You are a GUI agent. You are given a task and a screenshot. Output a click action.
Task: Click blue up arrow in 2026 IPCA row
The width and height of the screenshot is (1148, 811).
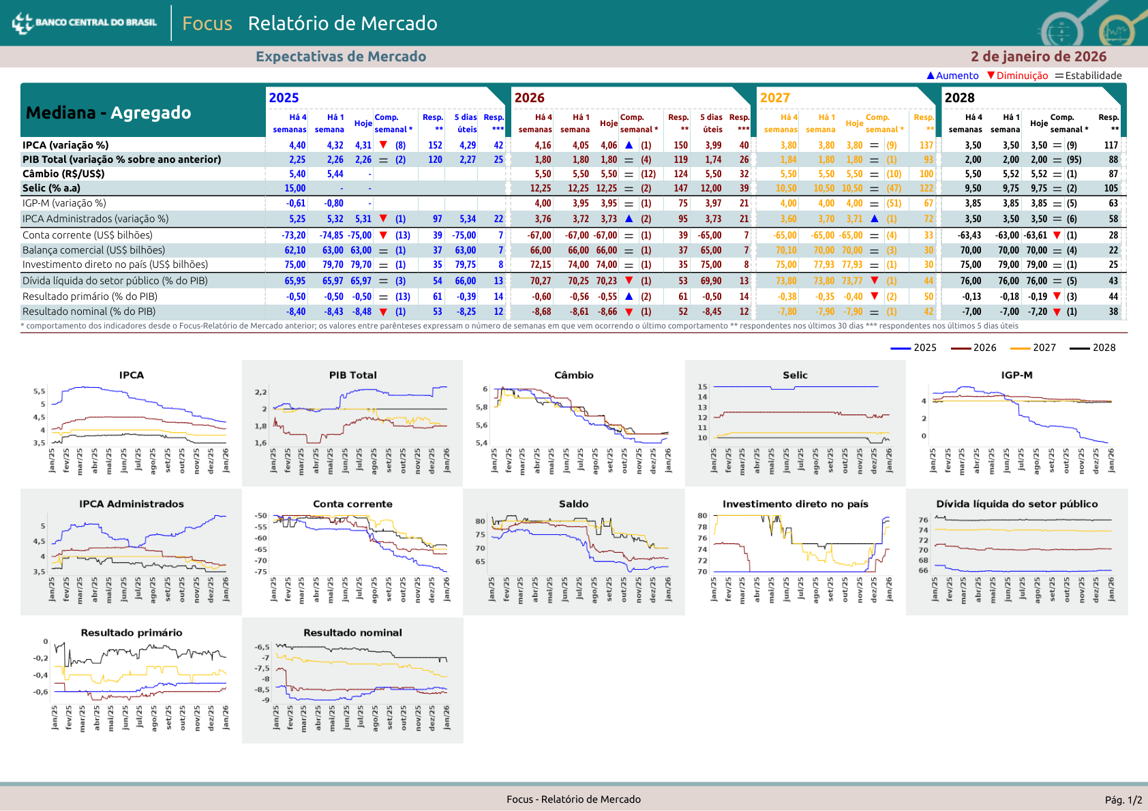pyautogui.click(x=629, y=145)
